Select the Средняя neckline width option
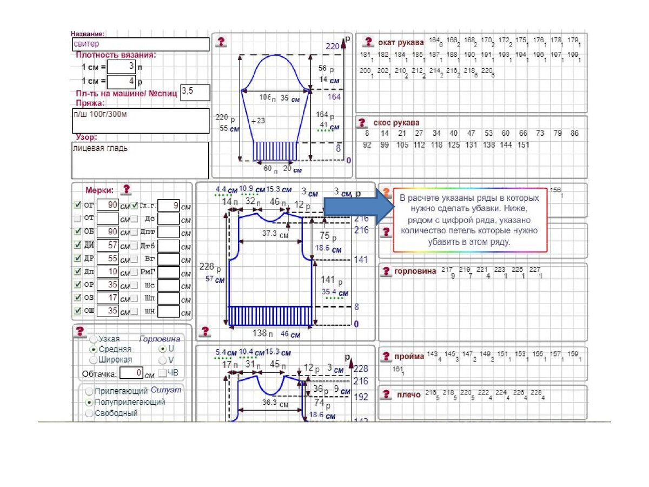The width and height of the screenshot is (649, 487). [x=94, y=350]
